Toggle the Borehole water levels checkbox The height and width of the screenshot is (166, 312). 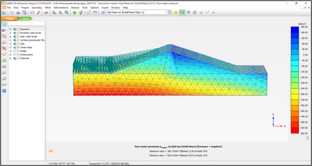click(18, 33)
